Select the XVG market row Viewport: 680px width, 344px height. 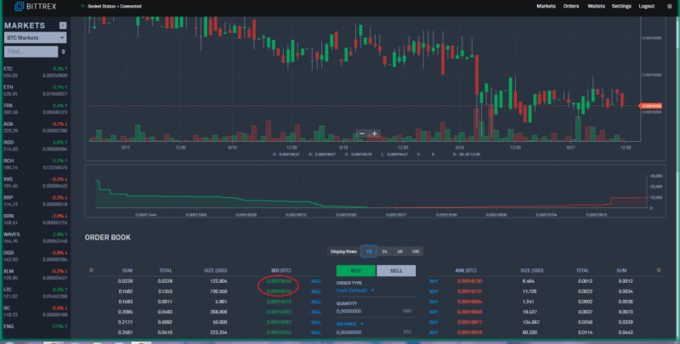coord(35,183)
